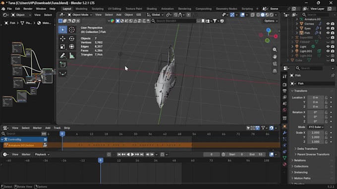Click the bookmark icon next to BlenderKit search
Image resolution: width=337 pixels, height=189 pixels.
203,21
